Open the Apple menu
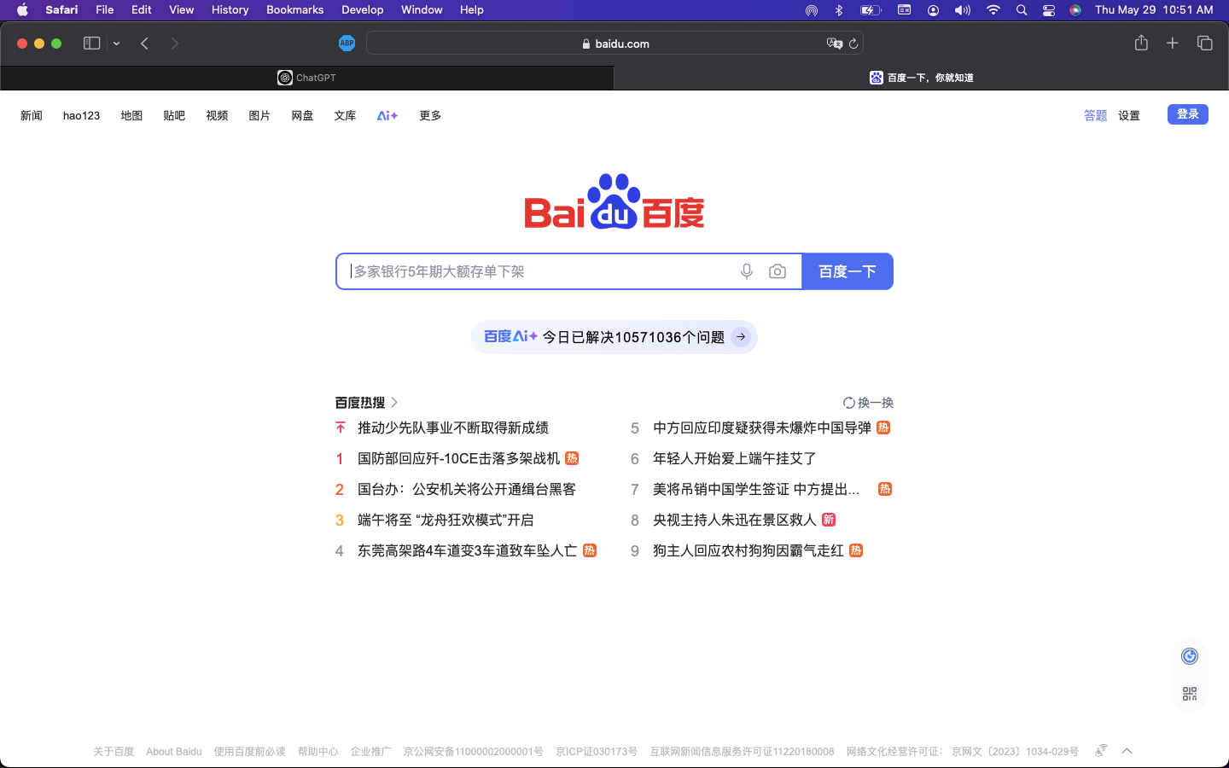The width and height of the screenshot is (1229, 768). click(x=22, y=10)
